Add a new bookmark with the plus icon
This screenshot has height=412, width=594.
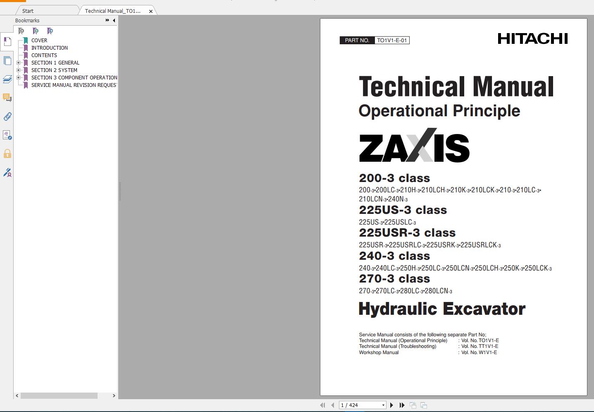pos(35,31)
